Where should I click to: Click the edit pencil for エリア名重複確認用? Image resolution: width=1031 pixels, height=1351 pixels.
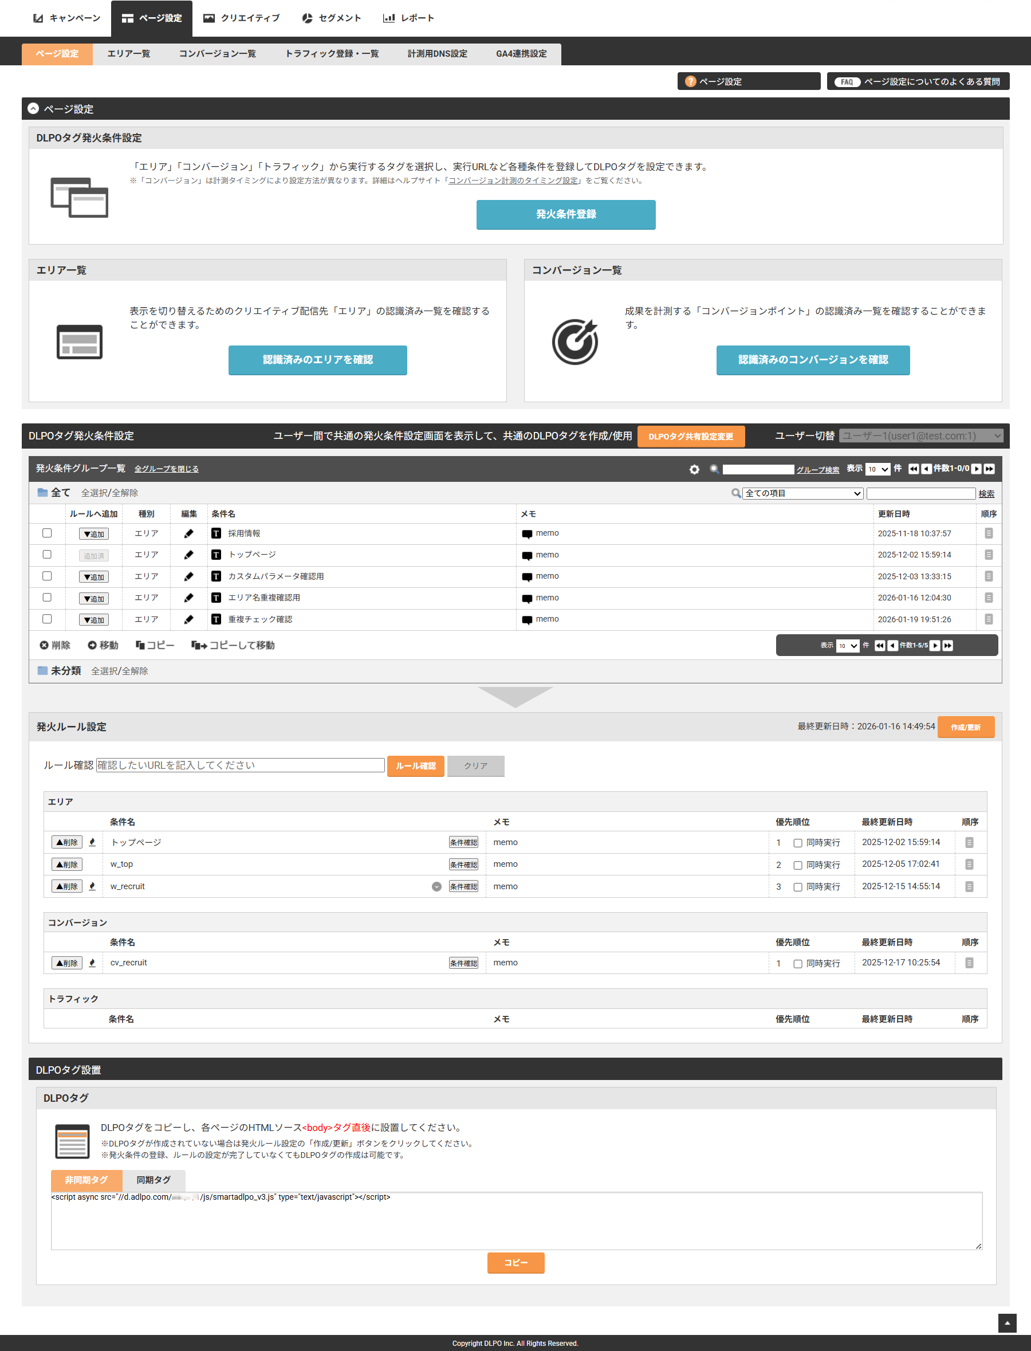point(188,598)
